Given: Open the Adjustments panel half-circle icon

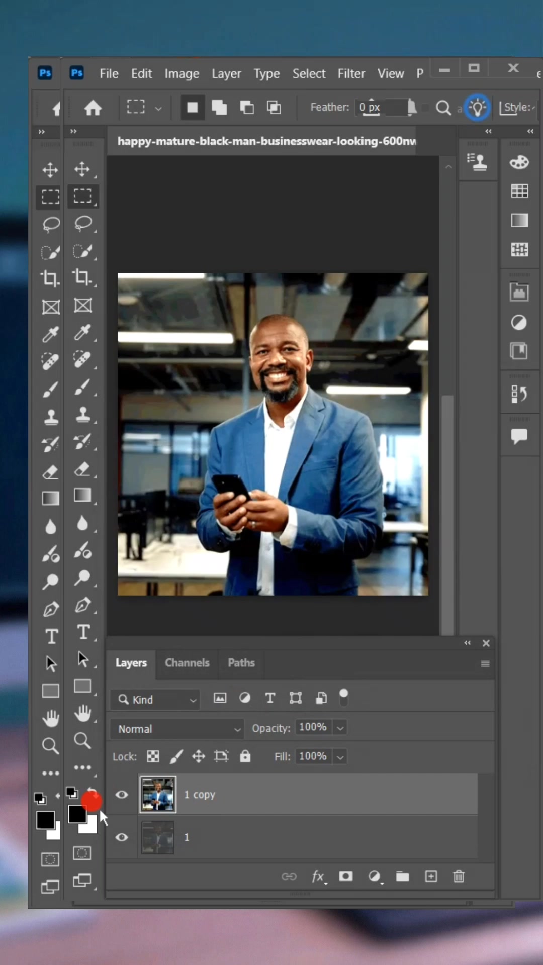Looking at the screenshot, I should 519,322.
